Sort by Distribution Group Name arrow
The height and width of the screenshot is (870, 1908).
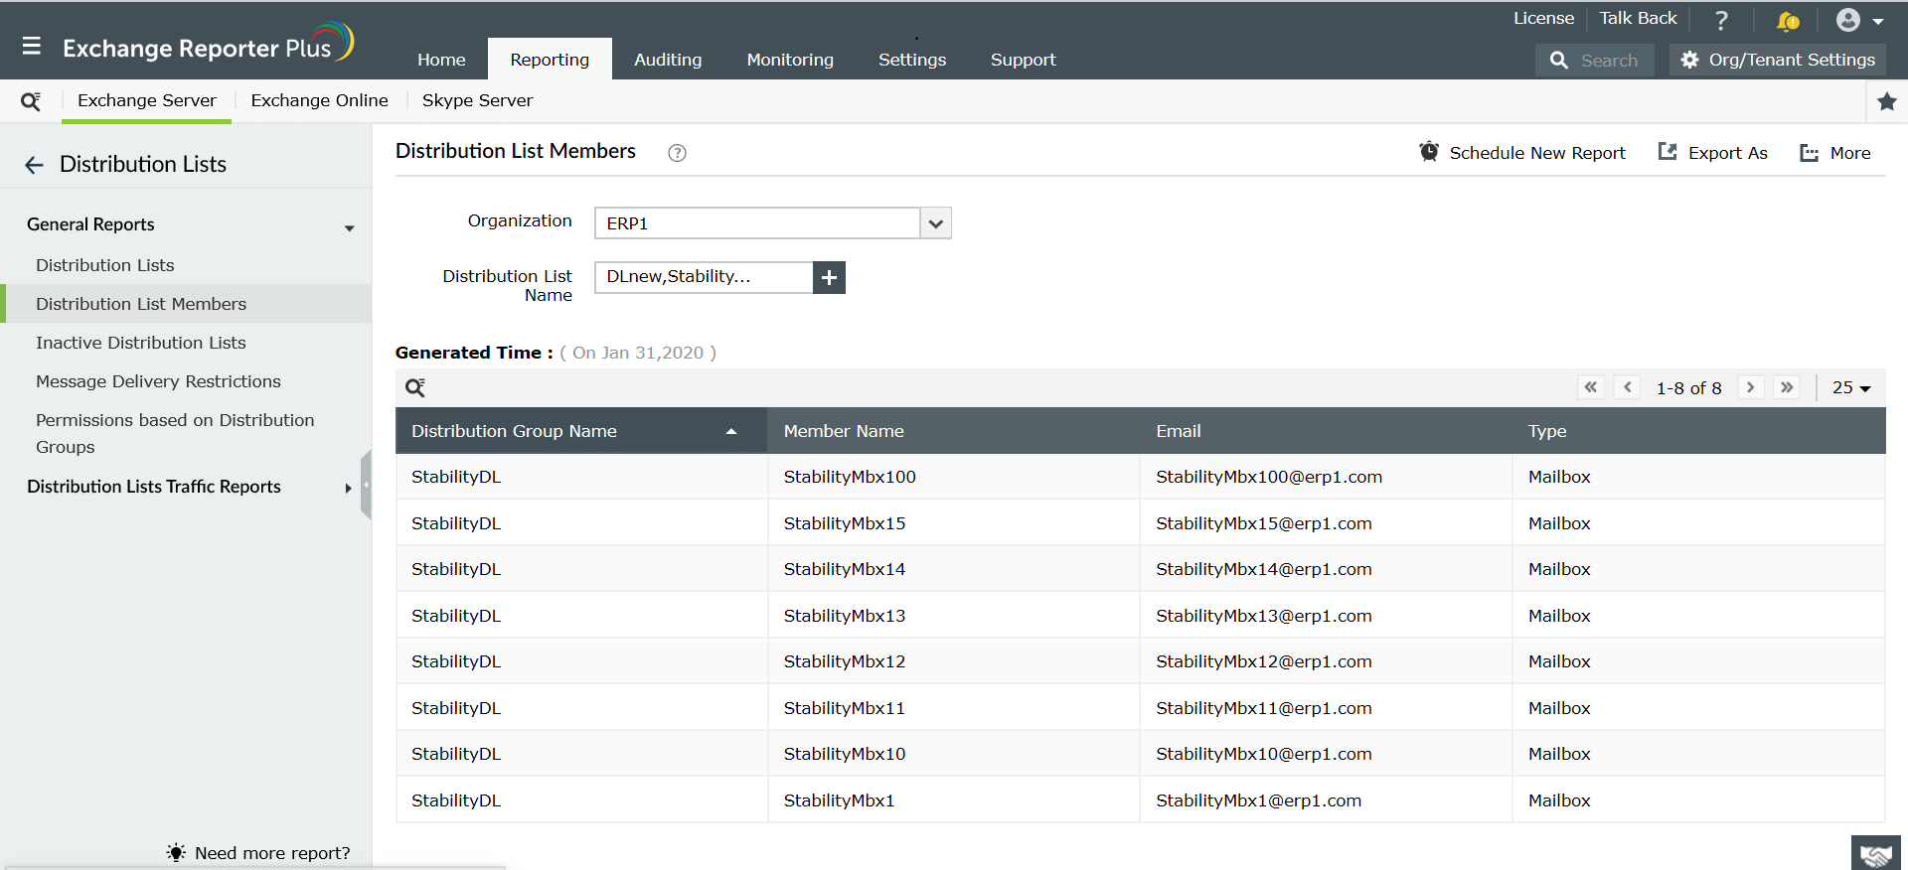731,431
